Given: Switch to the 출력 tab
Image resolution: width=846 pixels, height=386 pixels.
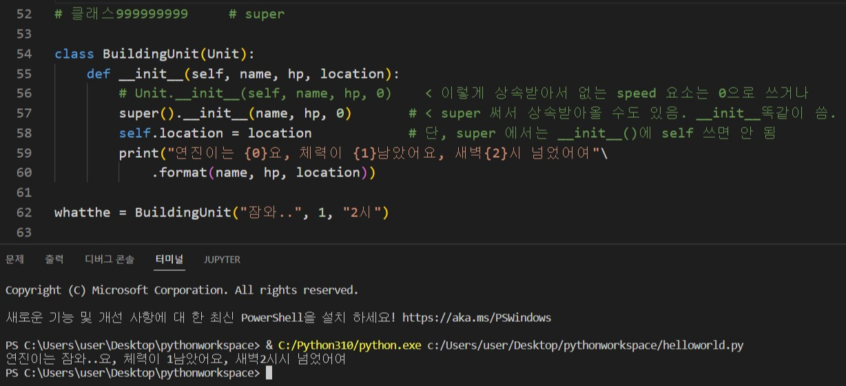Looking at the screenshot, I should [x=54, y=260].
